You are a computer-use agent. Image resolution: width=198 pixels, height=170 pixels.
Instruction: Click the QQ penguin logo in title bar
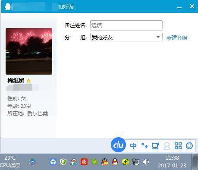point(7,6)
